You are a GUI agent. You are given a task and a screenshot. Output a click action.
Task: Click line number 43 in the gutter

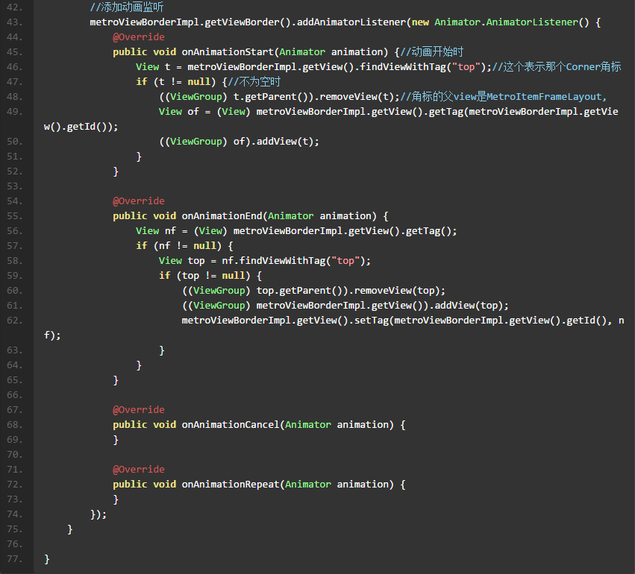(x=15, y=22)
